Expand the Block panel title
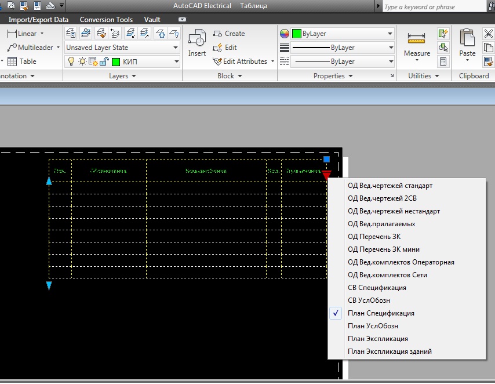495x384 pixels. tap(230, 76)
